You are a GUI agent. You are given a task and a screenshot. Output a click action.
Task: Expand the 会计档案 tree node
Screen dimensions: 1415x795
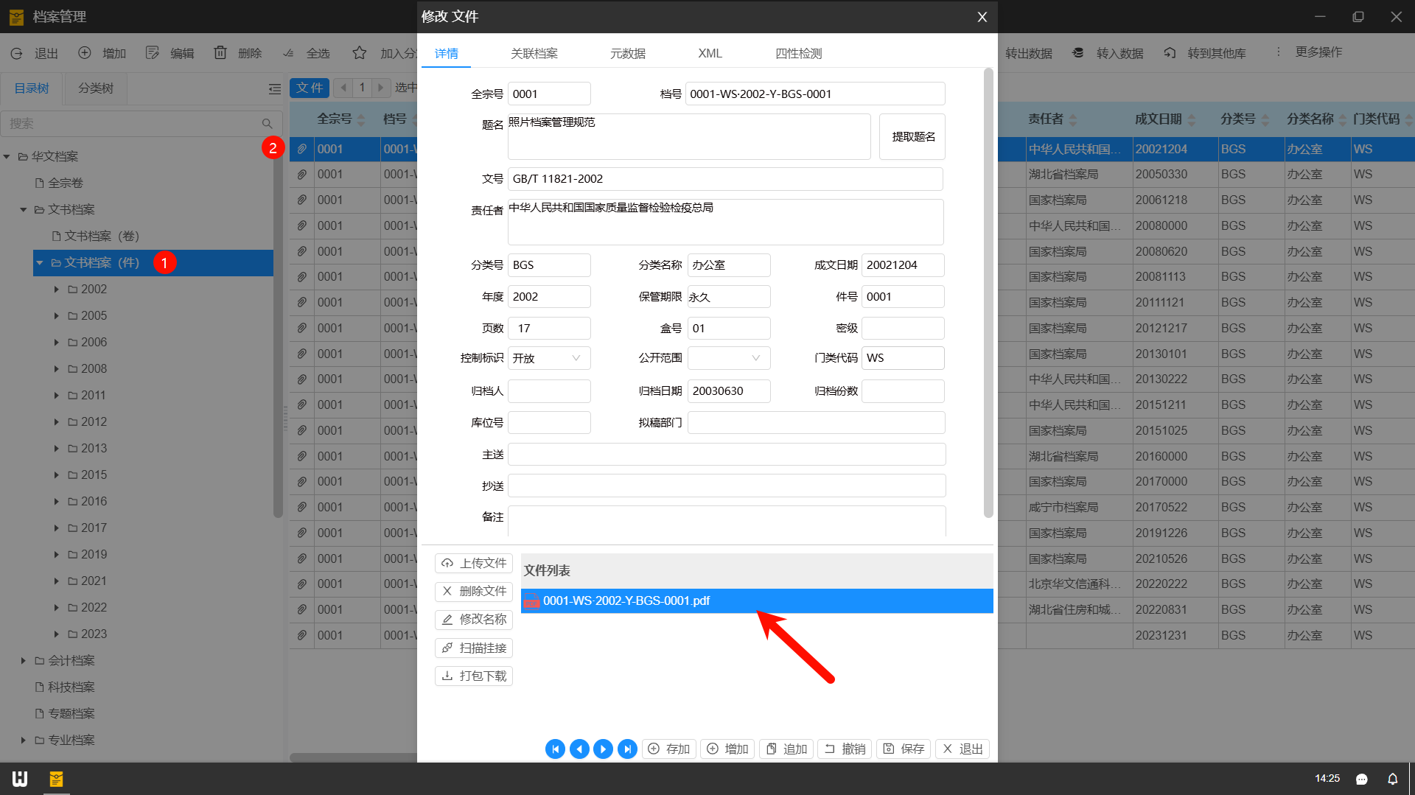tap(24, 661)
